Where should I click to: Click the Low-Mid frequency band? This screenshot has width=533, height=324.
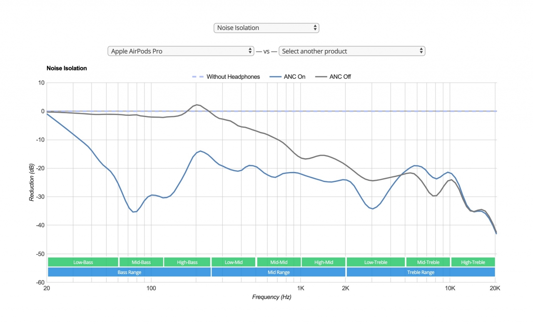tap(234, 262)
